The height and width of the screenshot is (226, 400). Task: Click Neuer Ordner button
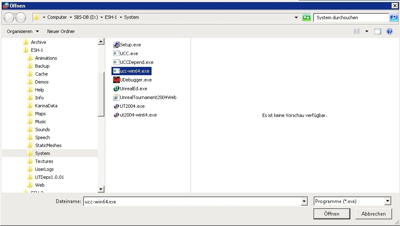(61, 31)
